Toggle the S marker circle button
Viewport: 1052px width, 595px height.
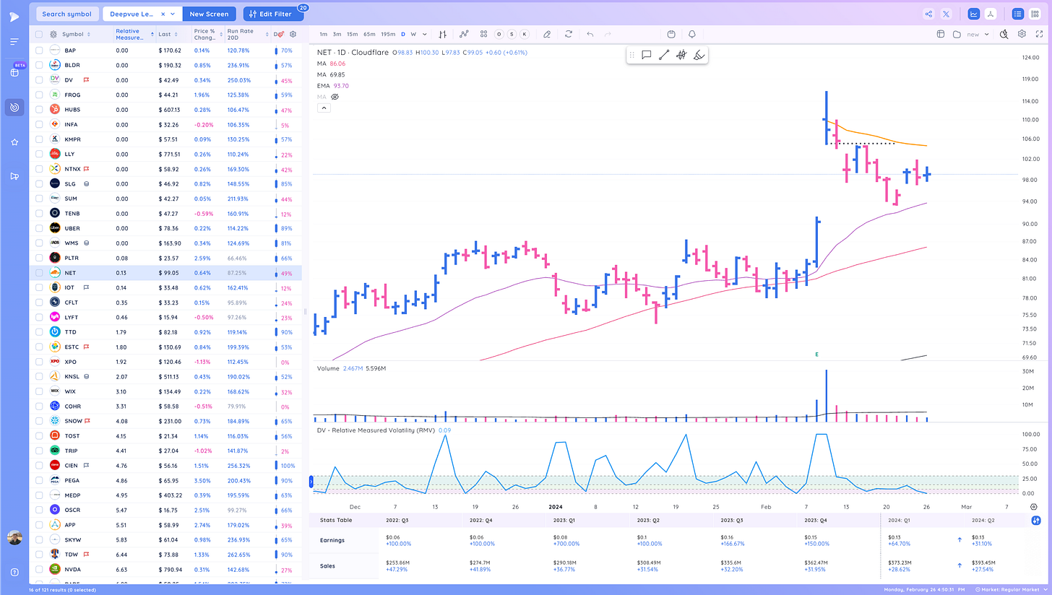click(512, 34)
